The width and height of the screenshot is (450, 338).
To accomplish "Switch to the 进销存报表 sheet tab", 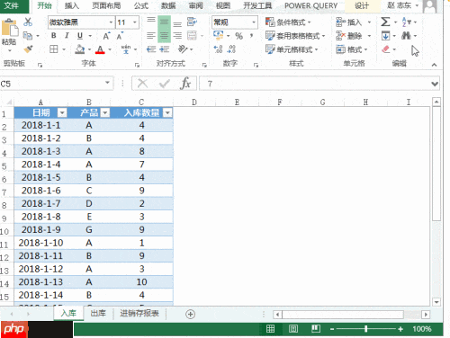I will coord(139,314).
